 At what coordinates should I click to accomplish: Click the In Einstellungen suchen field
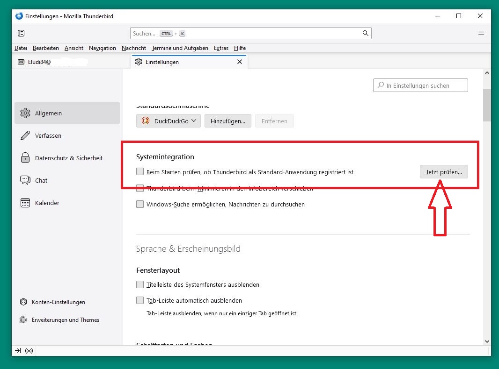(x=420, y=85)
